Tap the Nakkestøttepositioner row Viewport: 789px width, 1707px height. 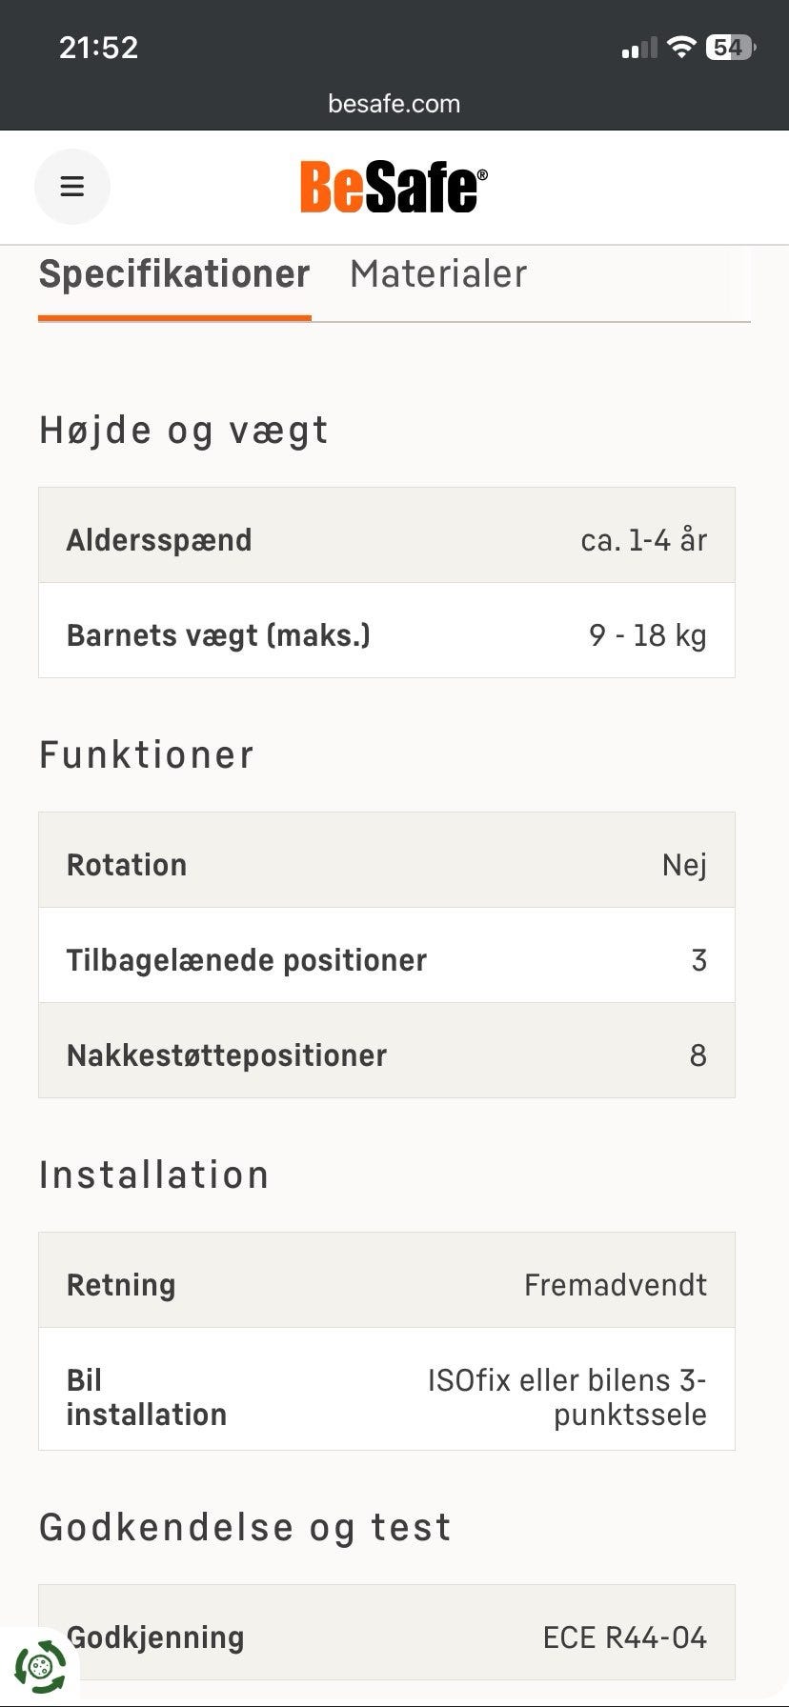click(386, 1055)
